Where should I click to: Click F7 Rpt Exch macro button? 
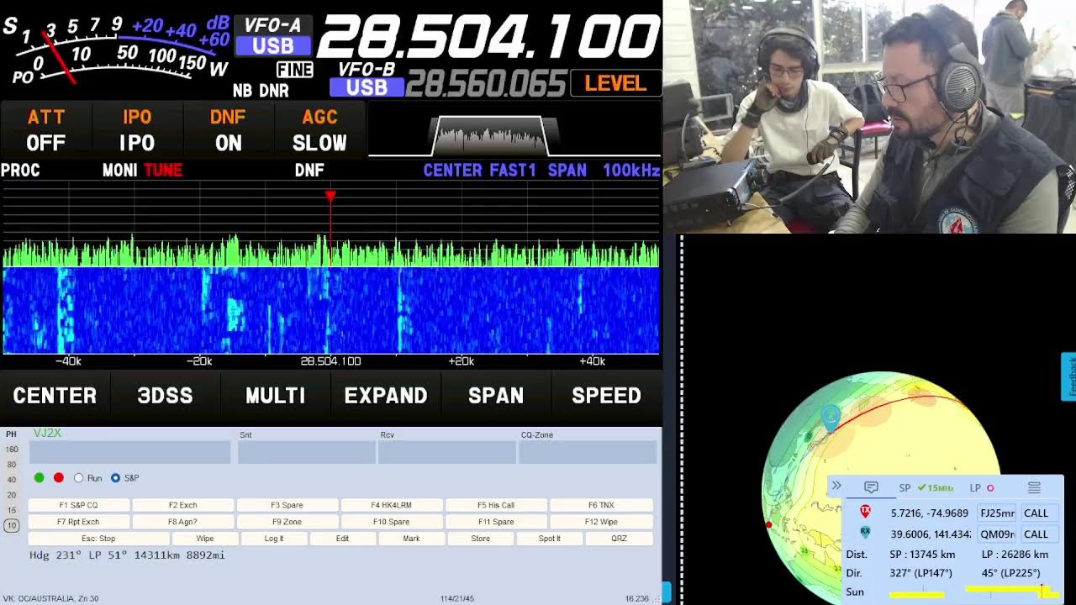coord(78,522)
